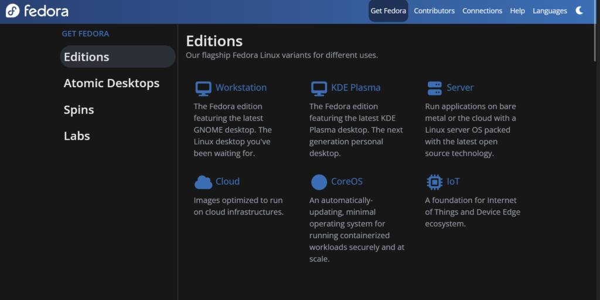This screenshot has width=600, height=300.
Task: Open the Languages dropdown
Action: [550, 11]
